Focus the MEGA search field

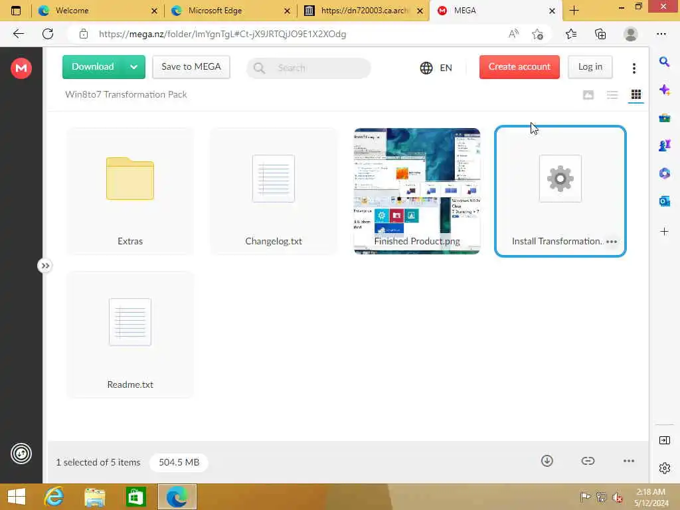pyautogui.click(x=308, y=68)
